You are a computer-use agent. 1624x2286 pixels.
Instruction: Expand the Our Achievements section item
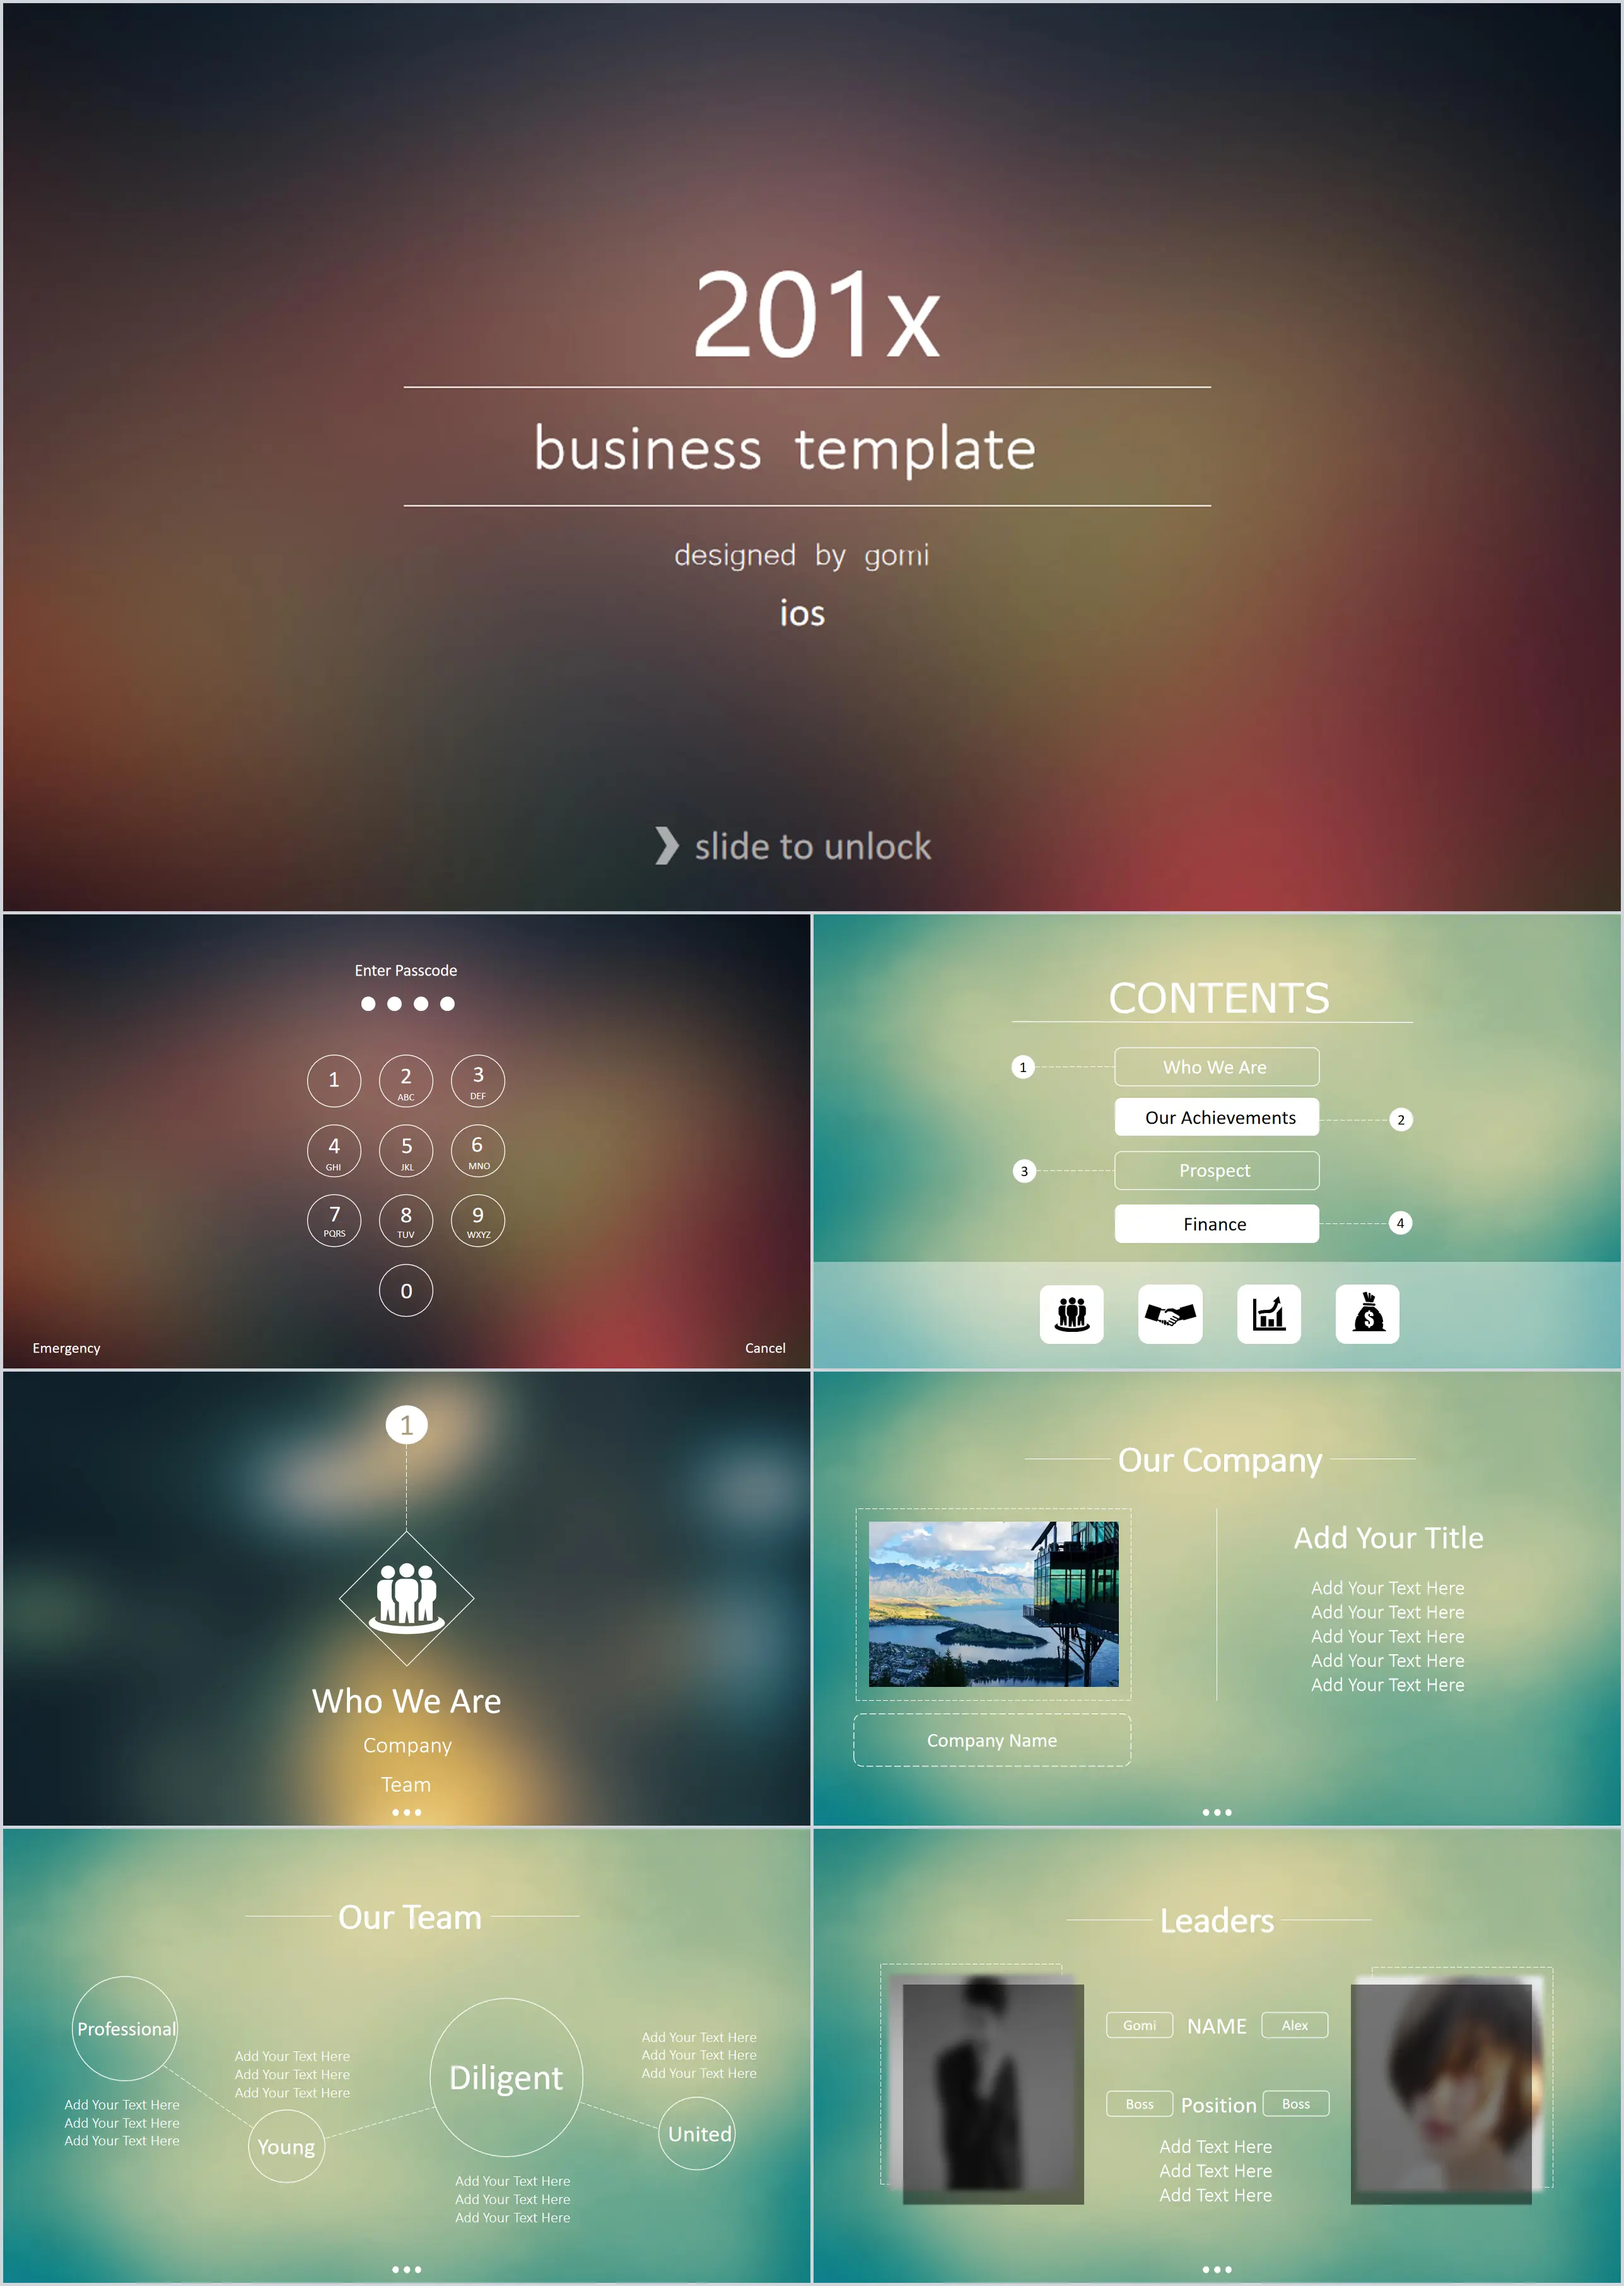(x=1220, y=1066)
